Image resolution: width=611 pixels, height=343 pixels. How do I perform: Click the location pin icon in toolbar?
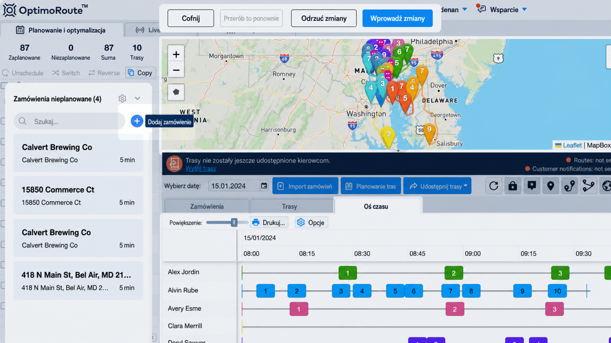click(x=550, y=186)
